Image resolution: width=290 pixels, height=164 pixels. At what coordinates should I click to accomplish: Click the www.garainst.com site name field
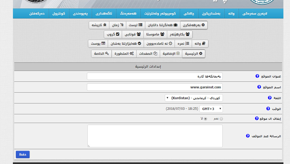[155, 87]
